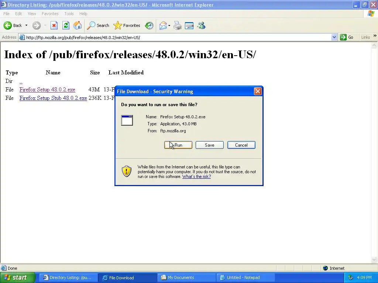
Task: Click the "Last Modified" column header
Action: click(x=126, y=73)
